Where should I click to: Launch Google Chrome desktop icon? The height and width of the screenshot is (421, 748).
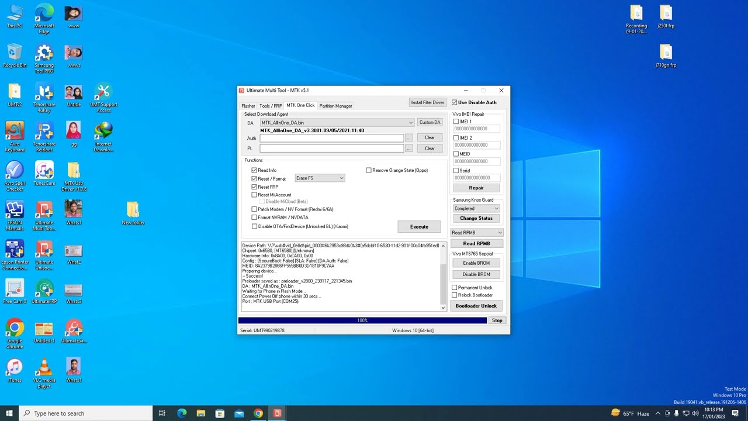point(15,333)
